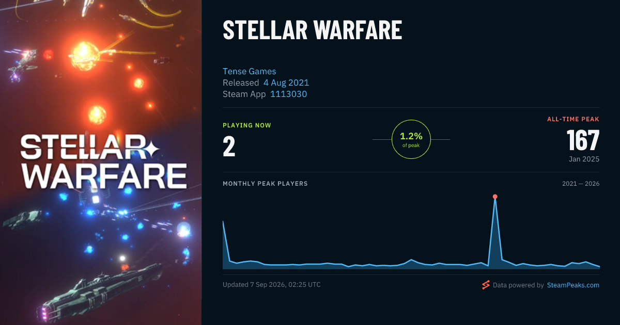Open the Tense Games developer link
The height and width of the screenshot is (325, 620).
[250, 71]
